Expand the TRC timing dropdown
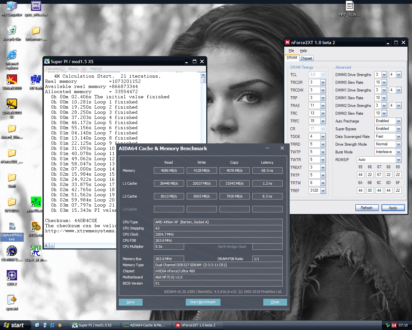The image size is (412, 330). pyautogui.click(x=323, y=113)
